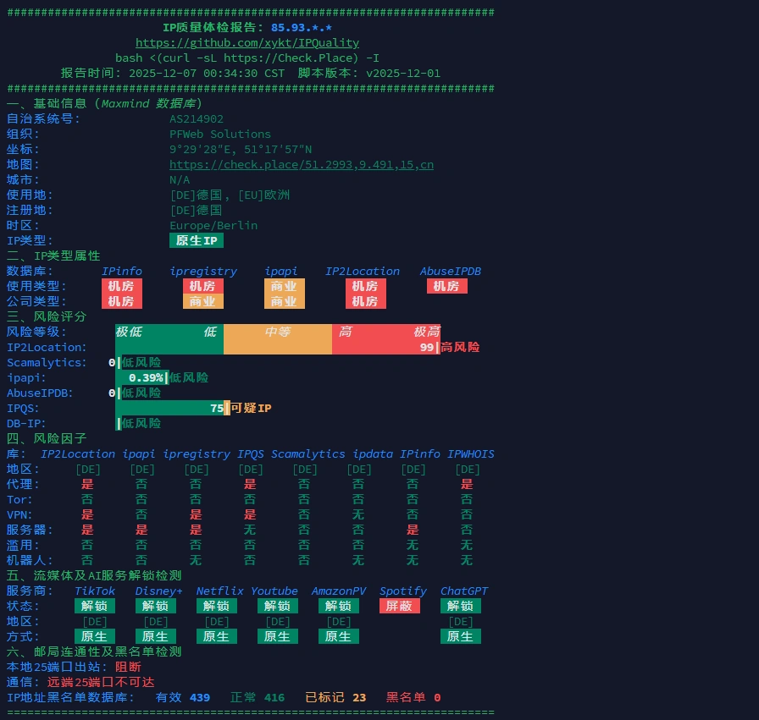Select the AbuseIPDB 机房 usage badge
This screenshot has width=759, height=720.
[446, 287]
